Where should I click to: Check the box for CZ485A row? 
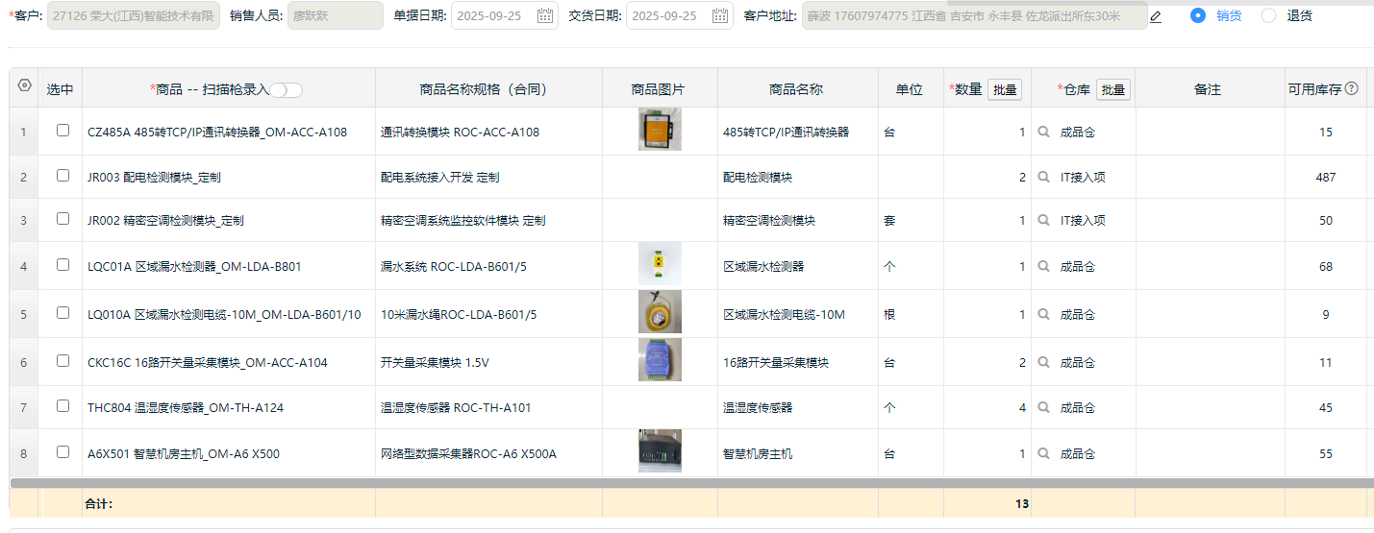62,131
